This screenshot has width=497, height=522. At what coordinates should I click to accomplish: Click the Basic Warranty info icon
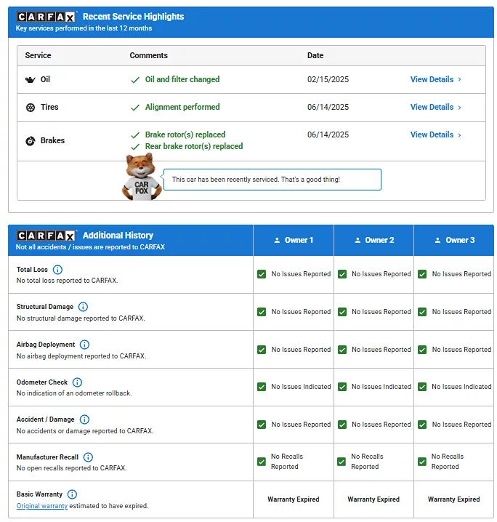click(x=72, y=494)
